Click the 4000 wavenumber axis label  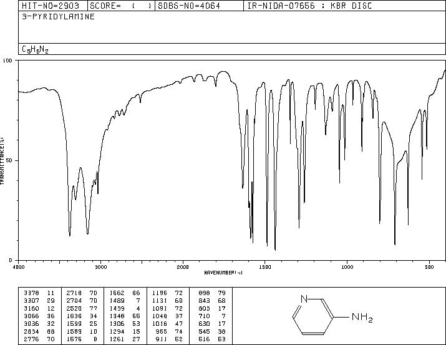pos(19,267)
